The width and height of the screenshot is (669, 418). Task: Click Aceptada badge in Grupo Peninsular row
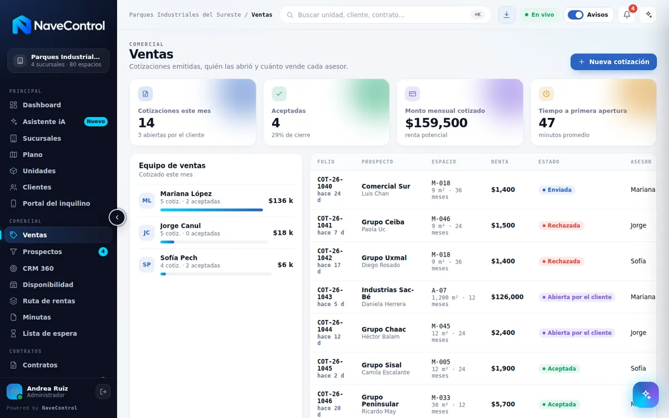[x=559, y=404]
